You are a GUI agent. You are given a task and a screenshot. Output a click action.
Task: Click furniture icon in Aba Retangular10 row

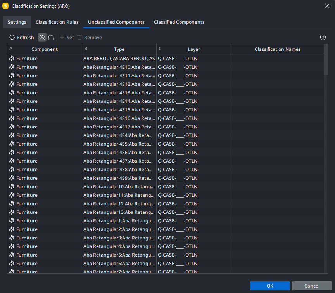point(12,187)
